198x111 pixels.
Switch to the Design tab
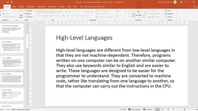click(x=21, y=7)
